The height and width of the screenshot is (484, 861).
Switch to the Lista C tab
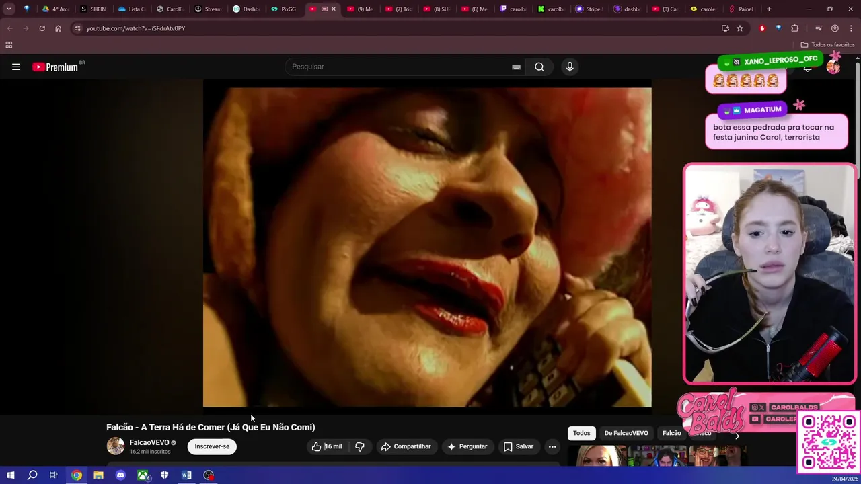130,9
